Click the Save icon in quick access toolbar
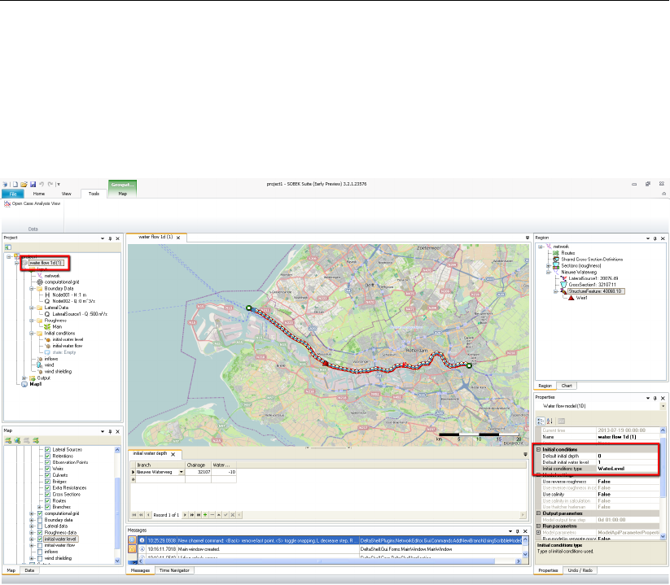This screenshot has height=585, width=670. click(x=32, y=185)
